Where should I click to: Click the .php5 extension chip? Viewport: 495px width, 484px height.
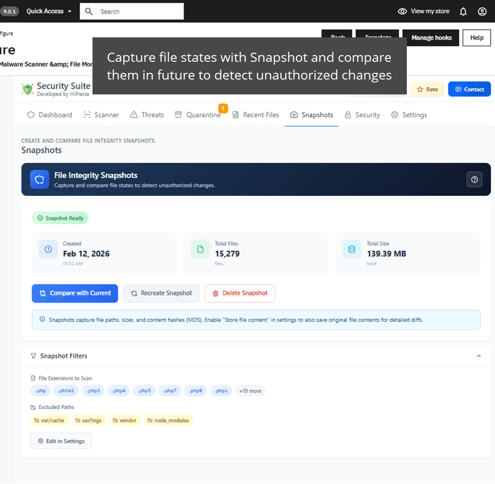point(144,391)
